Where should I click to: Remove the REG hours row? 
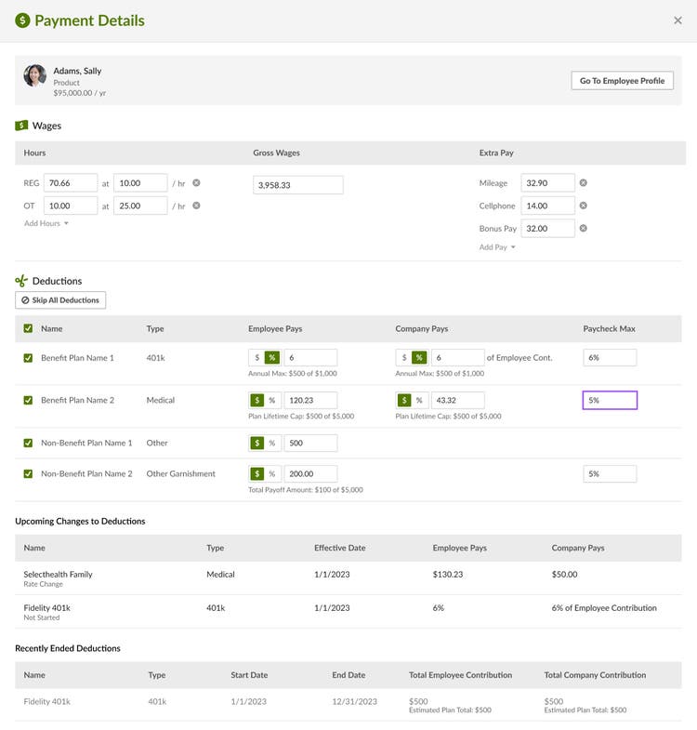coord(196,182)
